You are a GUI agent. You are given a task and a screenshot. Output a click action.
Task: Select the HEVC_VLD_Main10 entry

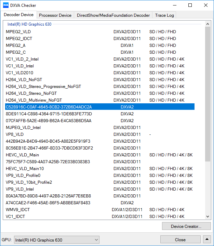click(x=100, y=169)
